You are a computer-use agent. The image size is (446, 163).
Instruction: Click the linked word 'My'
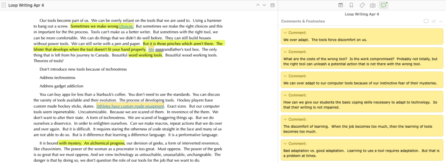click(151, 49)
